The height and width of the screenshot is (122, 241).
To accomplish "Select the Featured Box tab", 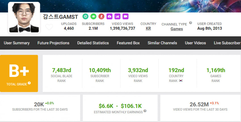I will coord(128,43).
